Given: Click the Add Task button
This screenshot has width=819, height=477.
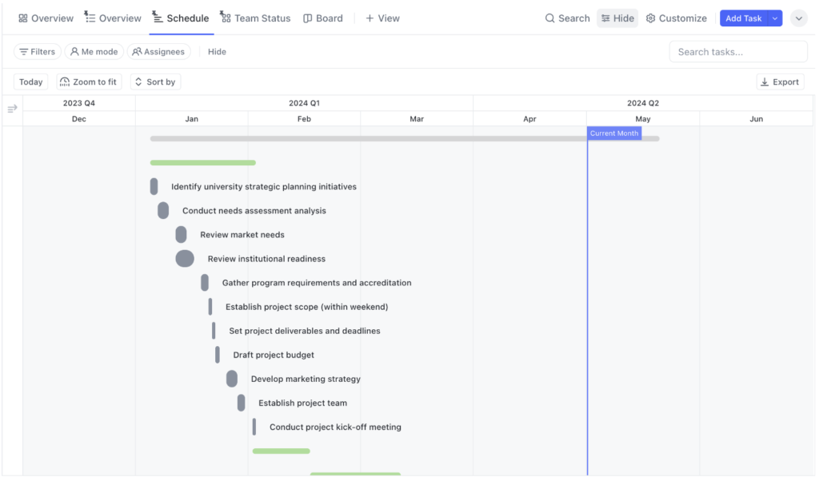Looking at the screenshot, I should click(743, 18).
